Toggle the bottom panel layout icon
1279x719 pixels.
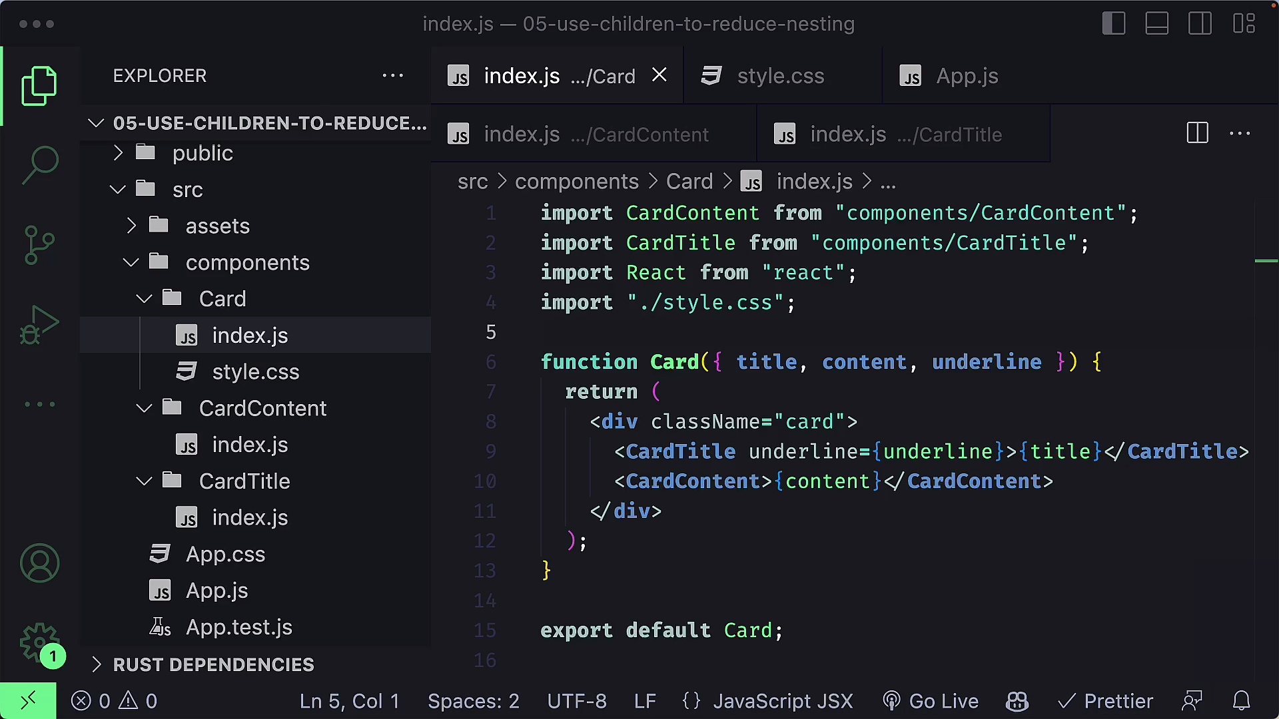[1157, 24]
